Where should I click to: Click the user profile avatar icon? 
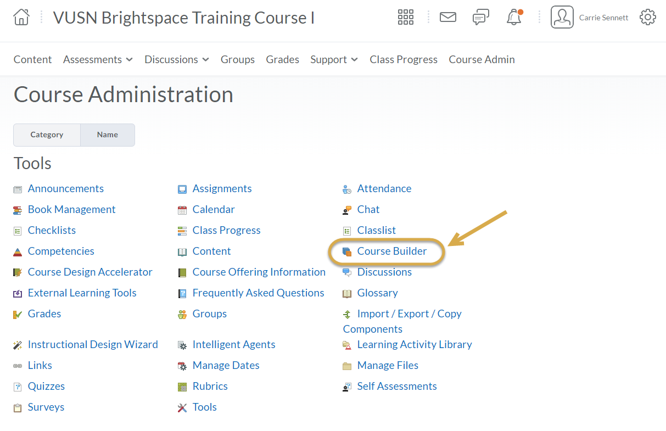click(x=562, y=17)
